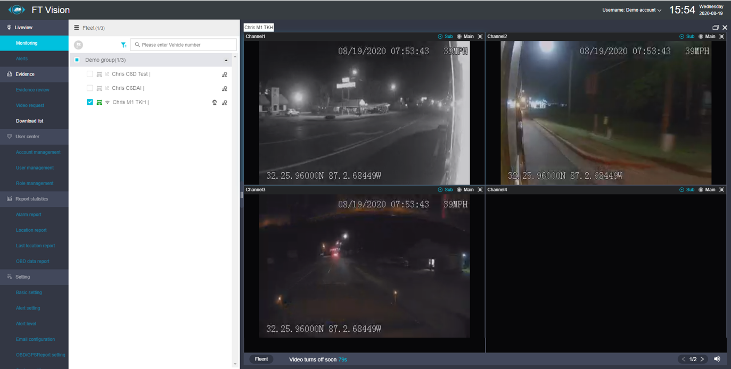The width and height of the screenshot is (731, 369).
Task: Click the fullscreen icon on Channel1
Action: [x=480, y=37]
